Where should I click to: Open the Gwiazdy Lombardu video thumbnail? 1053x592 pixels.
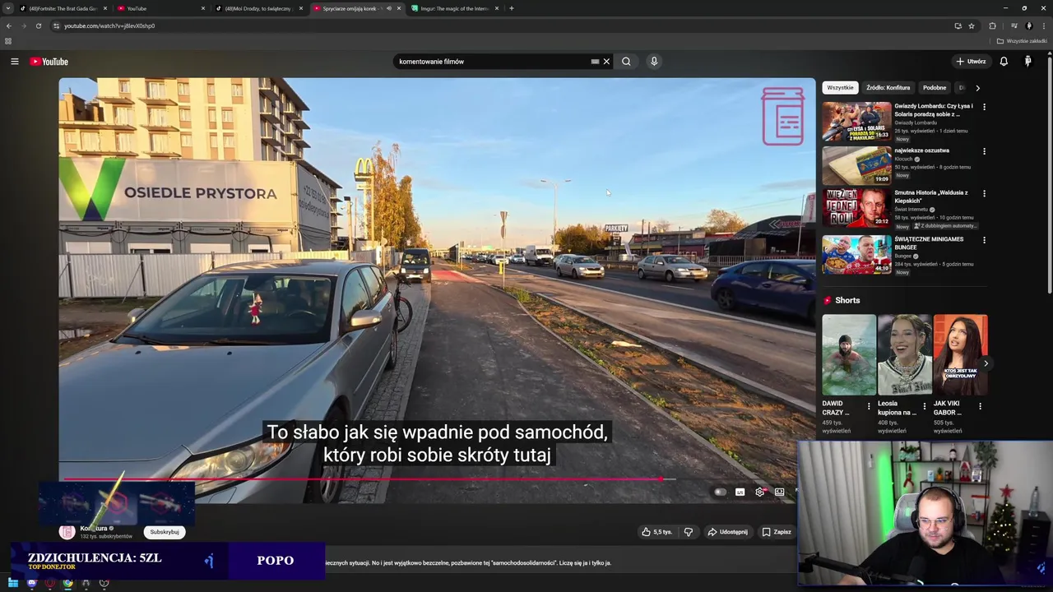coord(856,122)
